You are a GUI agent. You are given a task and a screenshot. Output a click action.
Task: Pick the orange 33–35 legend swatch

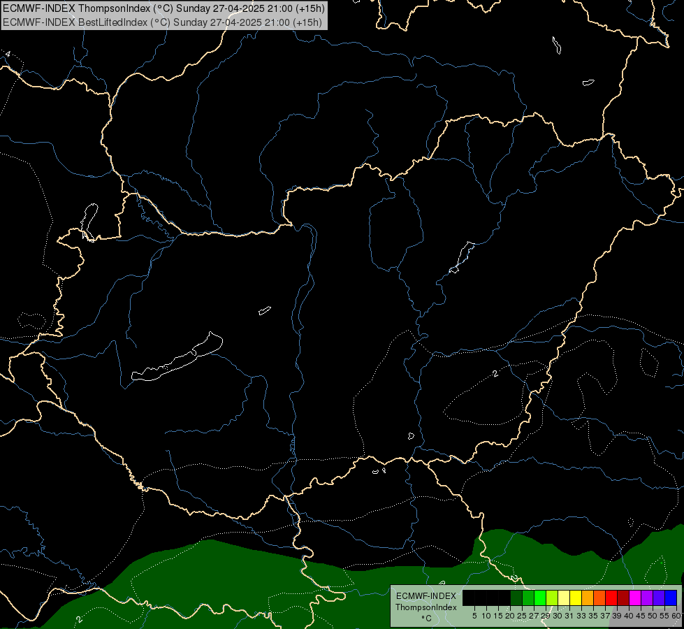tap(588, 598)
